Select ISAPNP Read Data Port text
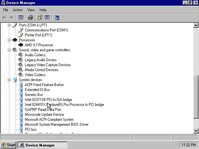This screenshot has width=199, height=149. click(43, 110)
